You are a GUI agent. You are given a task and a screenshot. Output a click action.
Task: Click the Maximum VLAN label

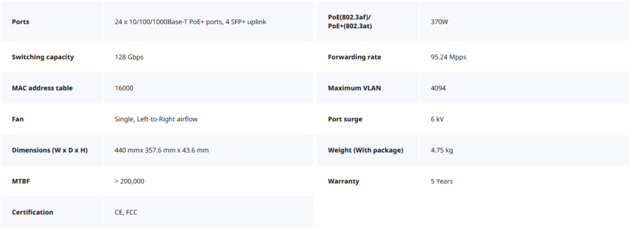click(354, 88)
